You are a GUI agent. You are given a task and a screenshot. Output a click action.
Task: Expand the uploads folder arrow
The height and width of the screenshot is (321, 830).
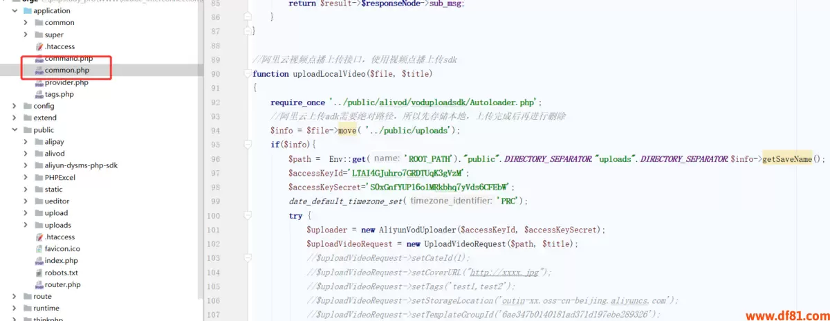26,225
